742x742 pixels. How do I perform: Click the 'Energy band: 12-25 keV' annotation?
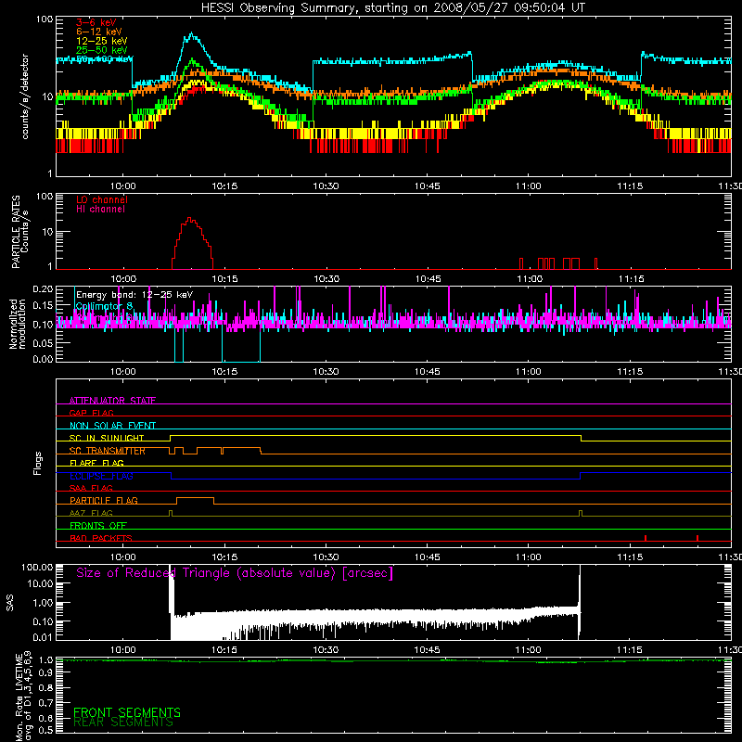point(134,295)
